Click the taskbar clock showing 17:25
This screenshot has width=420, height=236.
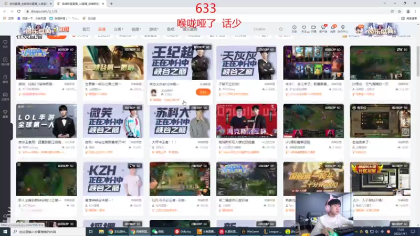coord(401,231)
